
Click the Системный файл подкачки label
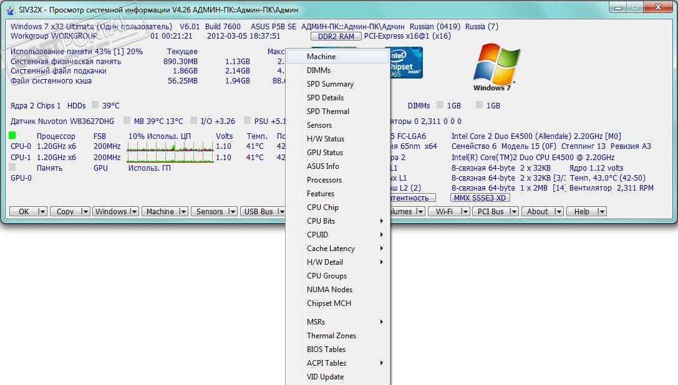59,71
